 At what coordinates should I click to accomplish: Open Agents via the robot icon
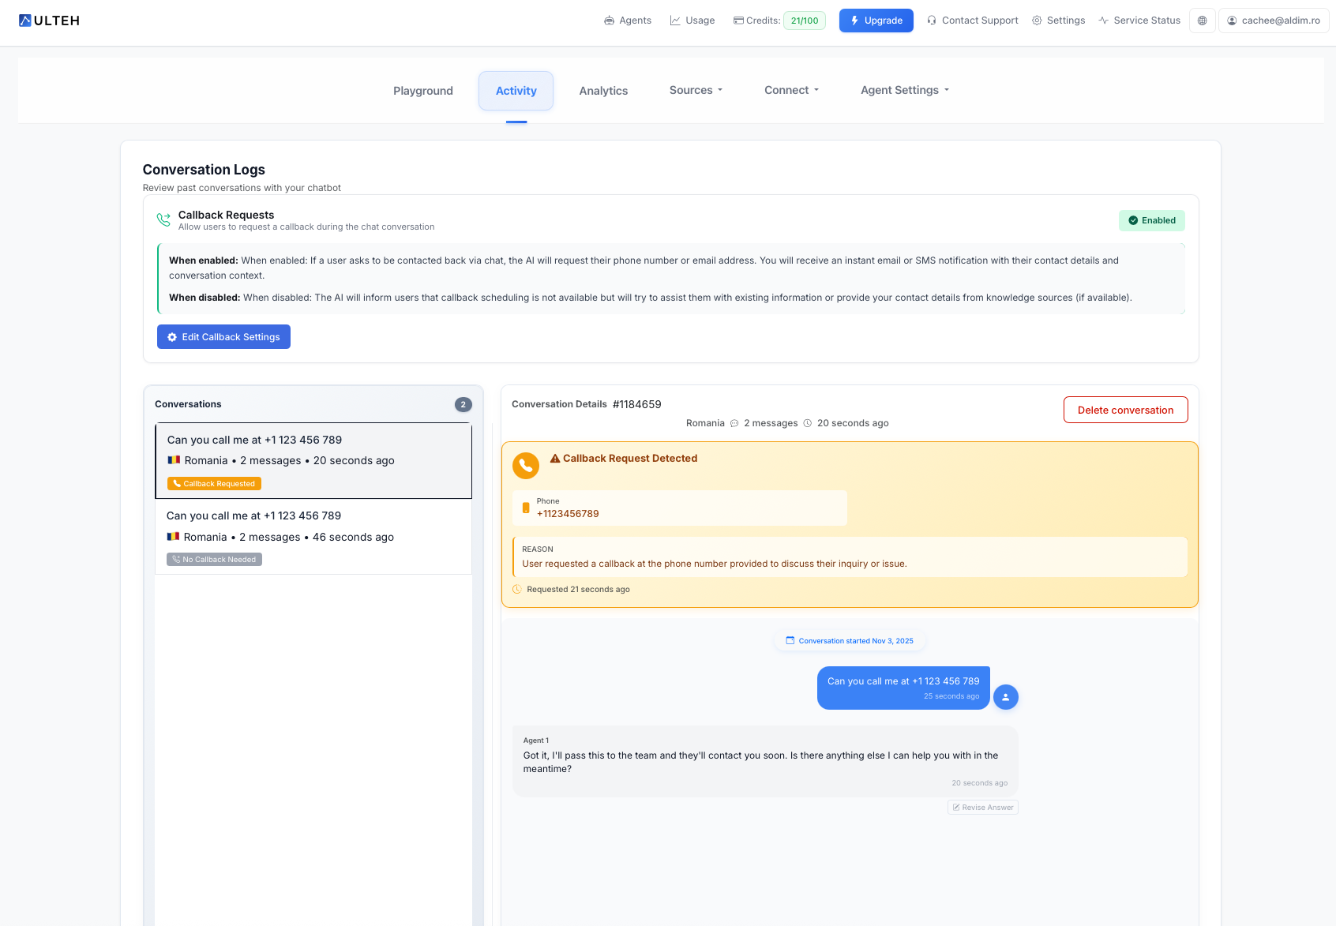click(x=608, y=20)
